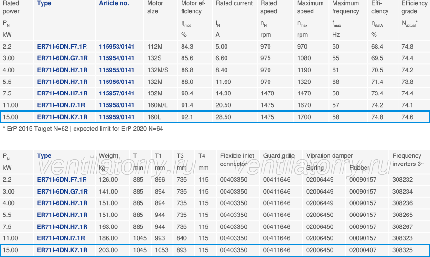Click the ErP 2015 Target footnote text
Image resolution: width=430 pixels, height=257 pixels.
(83, 129)
